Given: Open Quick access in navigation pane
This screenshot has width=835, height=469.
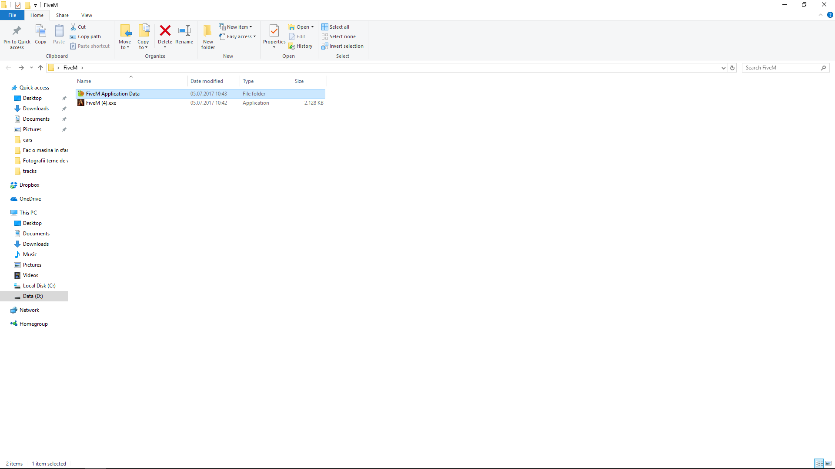Looking at the screenshot, I should 34,88.
